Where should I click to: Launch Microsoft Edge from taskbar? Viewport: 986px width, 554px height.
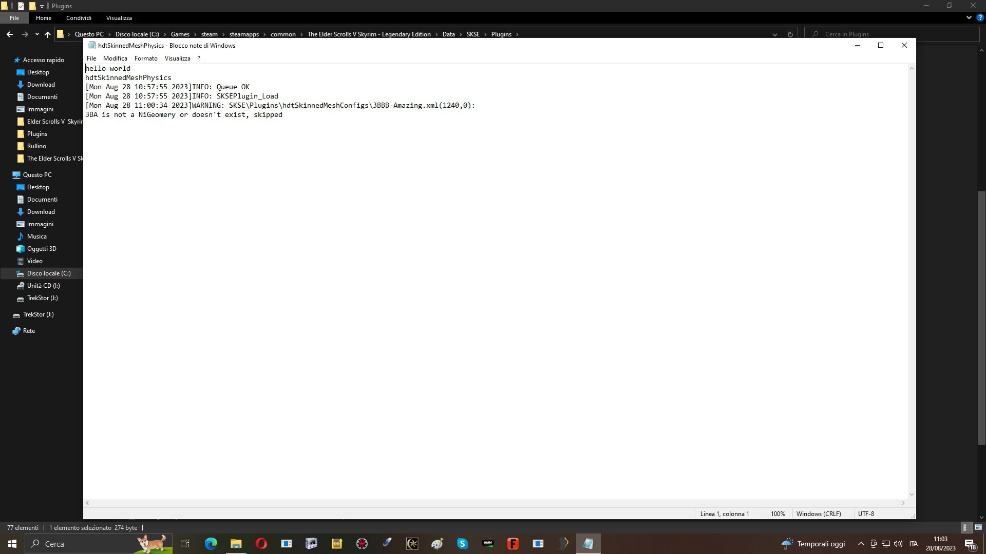(x=211, y=544)
